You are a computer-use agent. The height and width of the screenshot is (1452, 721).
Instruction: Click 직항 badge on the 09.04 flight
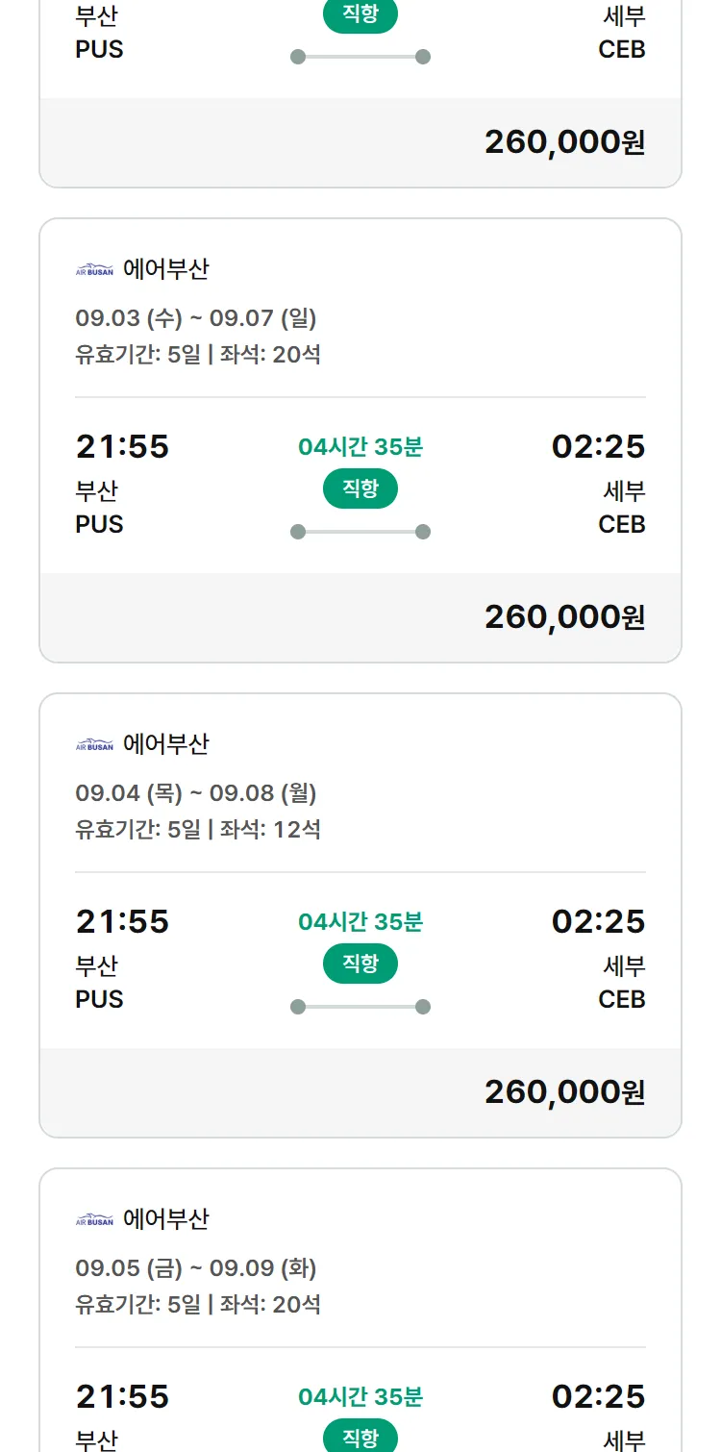coord(360,964)
